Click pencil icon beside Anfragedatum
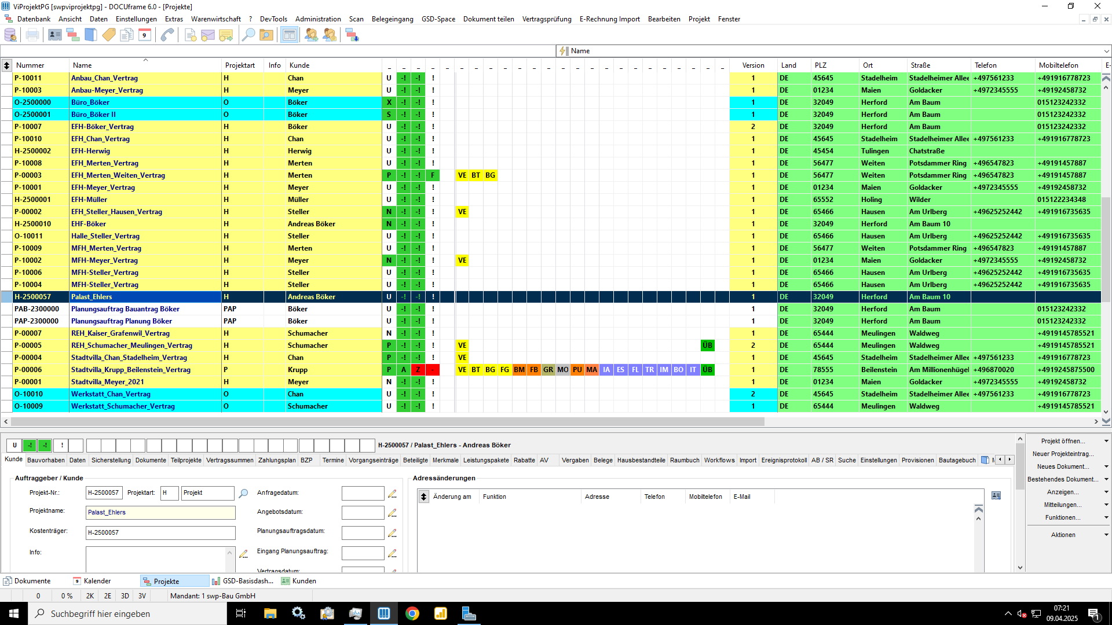 tap(392, 494)
